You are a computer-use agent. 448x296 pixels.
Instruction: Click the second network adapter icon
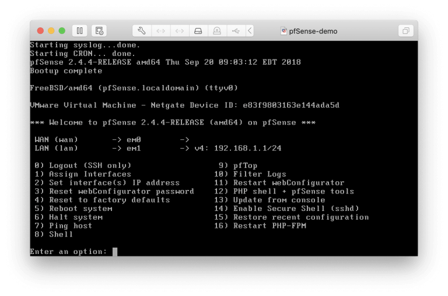[180, 31]
